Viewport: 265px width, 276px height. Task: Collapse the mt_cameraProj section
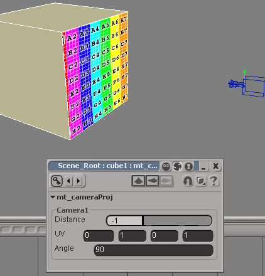(x=53, y=197)
